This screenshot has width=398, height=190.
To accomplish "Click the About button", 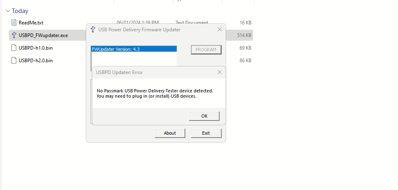I will [x=170, y=133].
